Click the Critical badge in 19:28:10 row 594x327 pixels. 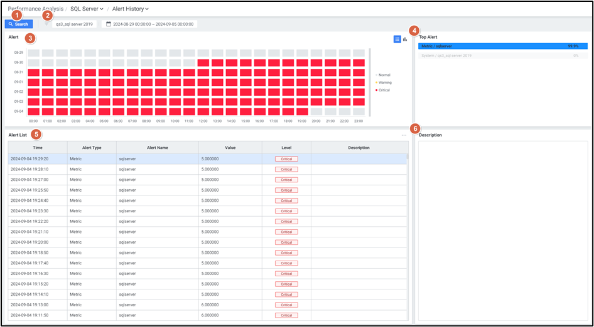pos(286,169)
